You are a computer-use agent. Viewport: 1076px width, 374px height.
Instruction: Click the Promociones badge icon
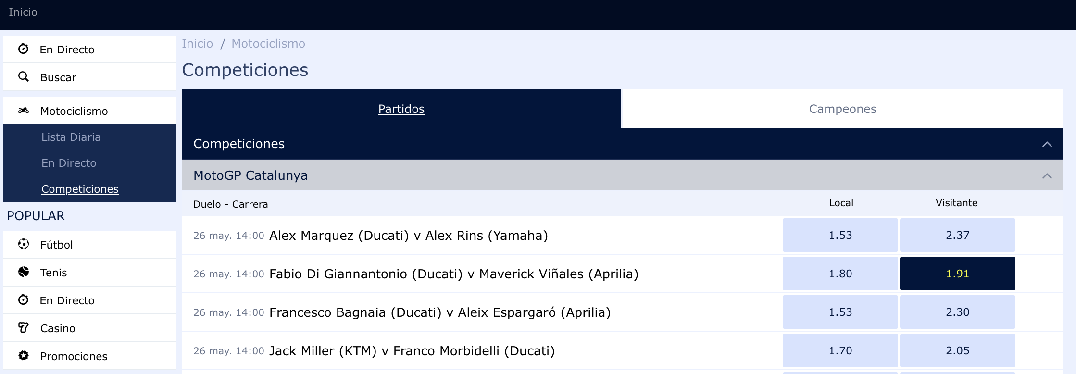point(23,356)
